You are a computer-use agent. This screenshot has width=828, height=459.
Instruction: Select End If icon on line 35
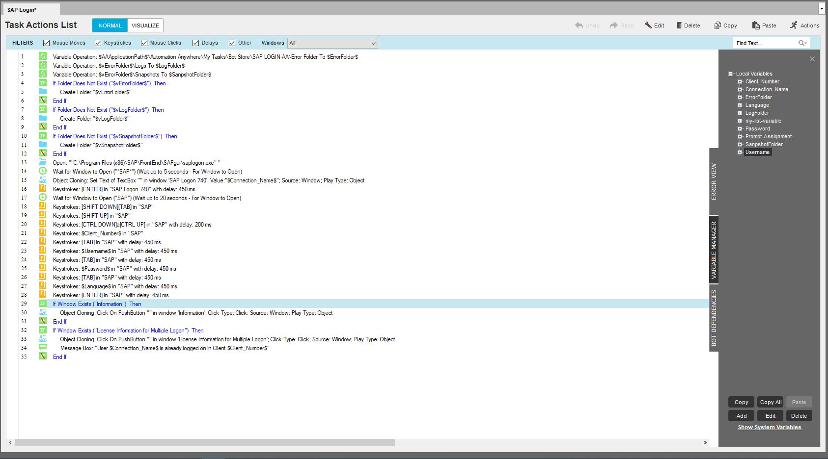click(x=43, y=357)
